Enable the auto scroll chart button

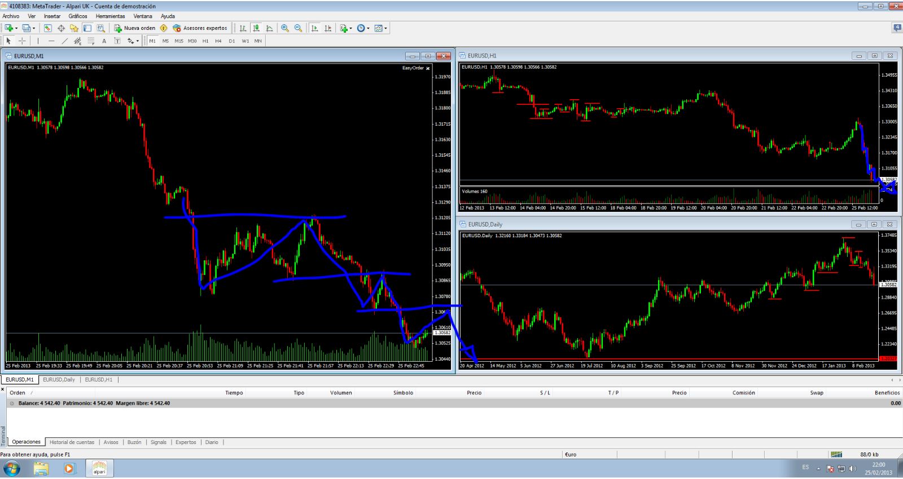314,28
